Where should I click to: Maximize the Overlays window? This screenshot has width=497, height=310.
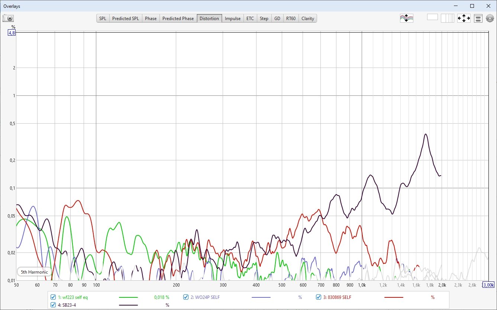click(x=472, y=6)
